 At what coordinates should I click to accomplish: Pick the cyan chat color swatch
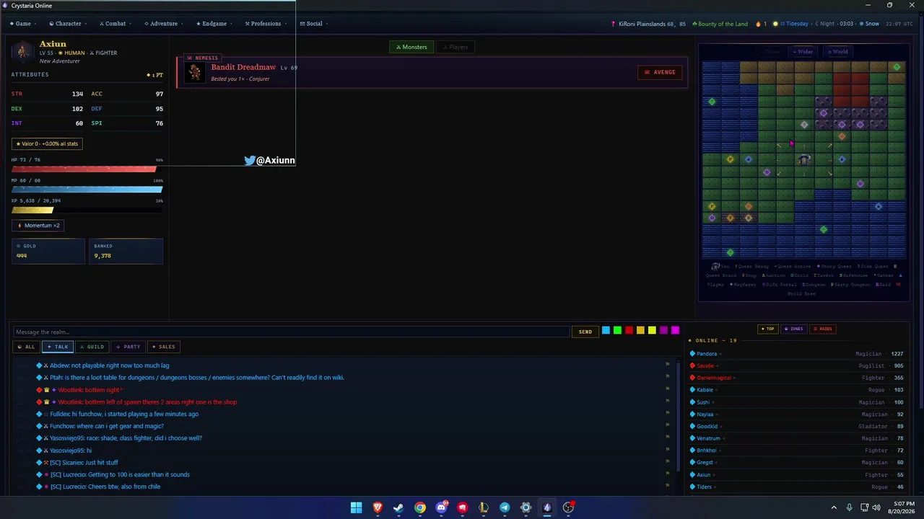(606, 330)
